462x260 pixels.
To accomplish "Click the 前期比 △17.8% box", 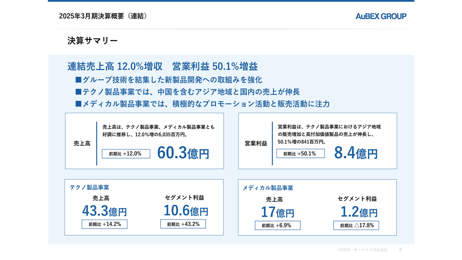I will point(356,225).
